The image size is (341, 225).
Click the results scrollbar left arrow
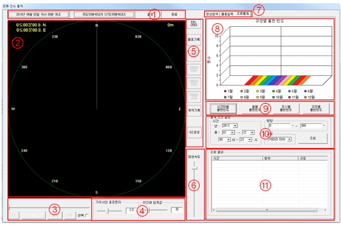click(214, 210)
